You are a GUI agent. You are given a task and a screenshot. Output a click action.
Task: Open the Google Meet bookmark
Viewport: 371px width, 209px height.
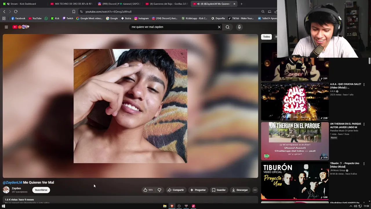coord(89,18)
